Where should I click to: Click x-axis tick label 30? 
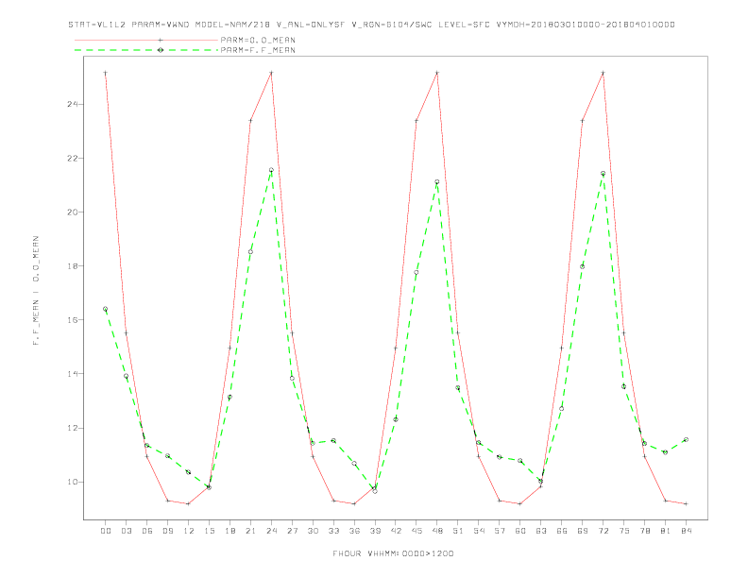(313, 531)
